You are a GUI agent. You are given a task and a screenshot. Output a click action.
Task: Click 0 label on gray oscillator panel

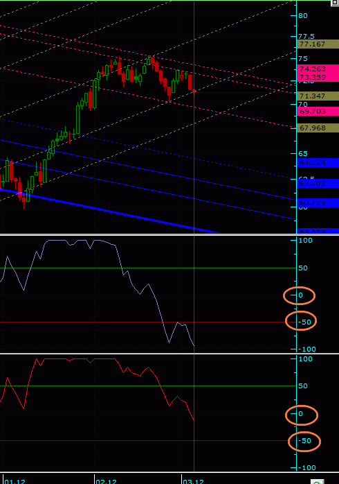pyautogui.click(x=300, y=295)
